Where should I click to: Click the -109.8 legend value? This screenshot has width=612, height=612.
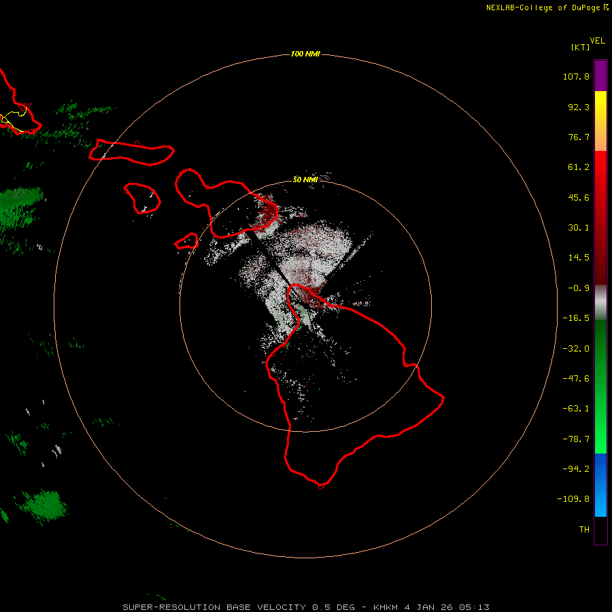click(x=573, y=499)
